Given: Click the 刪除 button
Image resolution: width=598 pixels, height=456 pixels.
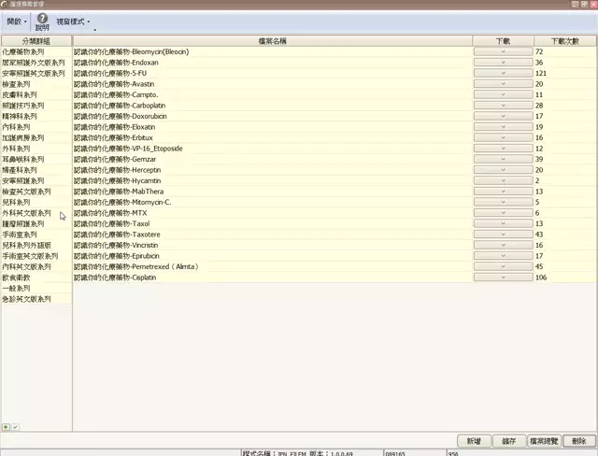Looking at the screenshot, I should (579, 441).
